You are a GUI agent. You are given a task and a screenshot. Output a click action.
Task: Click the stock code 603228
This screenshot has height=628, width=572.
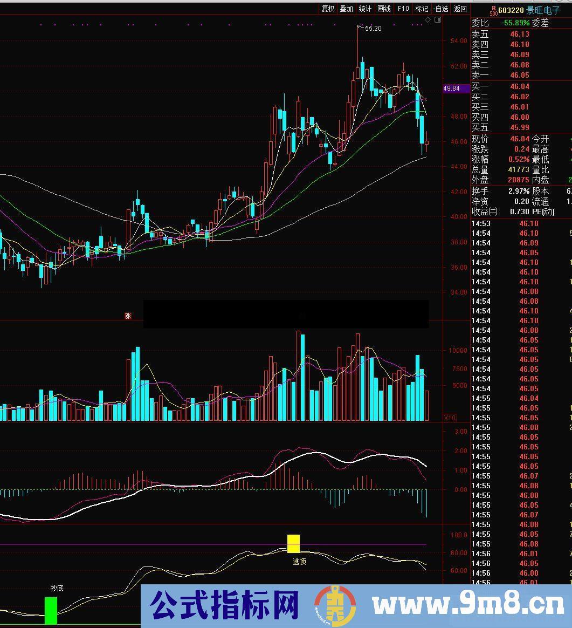(511, 10)
